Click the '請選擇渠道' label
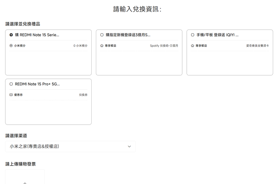The height and width of the screenshot is (184, 276). coord(16,136)
